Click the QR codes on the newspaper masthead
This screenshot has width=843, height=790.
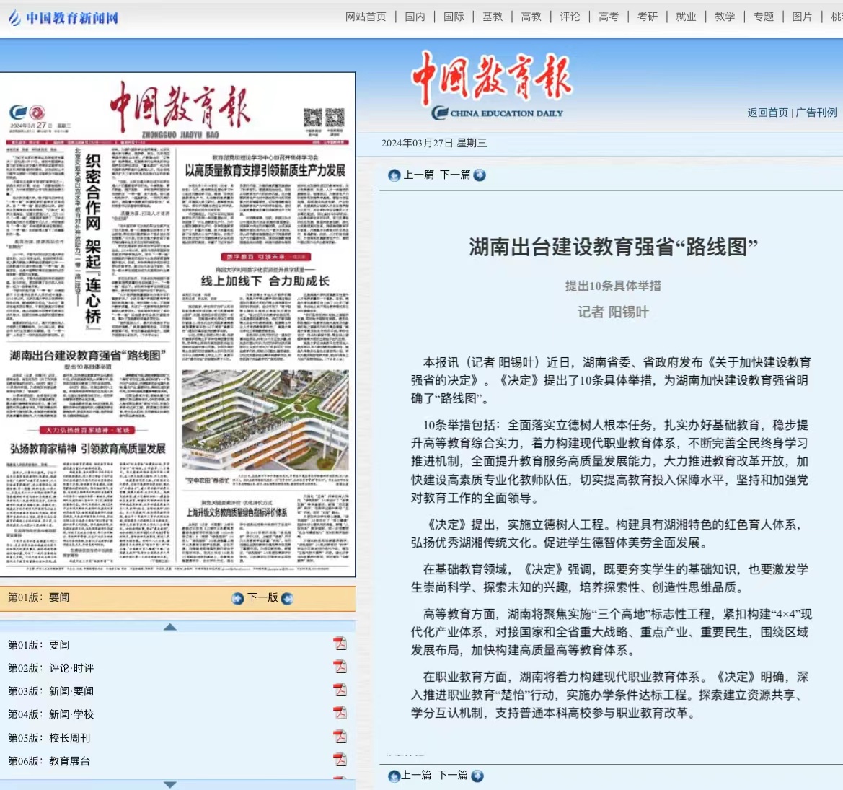click(324, 118)
